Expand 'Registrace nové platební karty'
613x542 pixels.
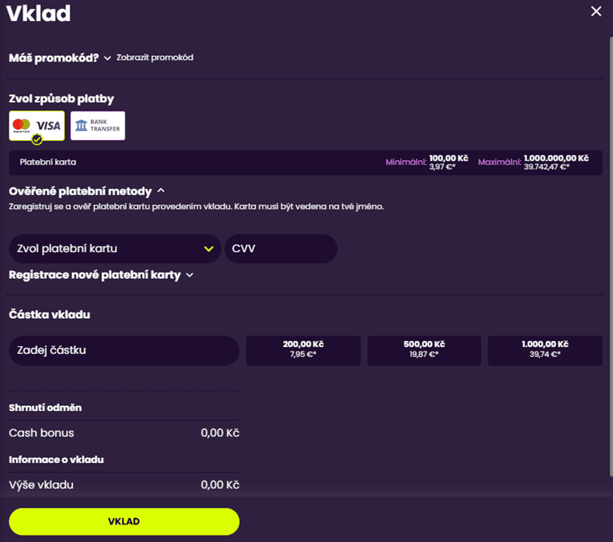101,275
